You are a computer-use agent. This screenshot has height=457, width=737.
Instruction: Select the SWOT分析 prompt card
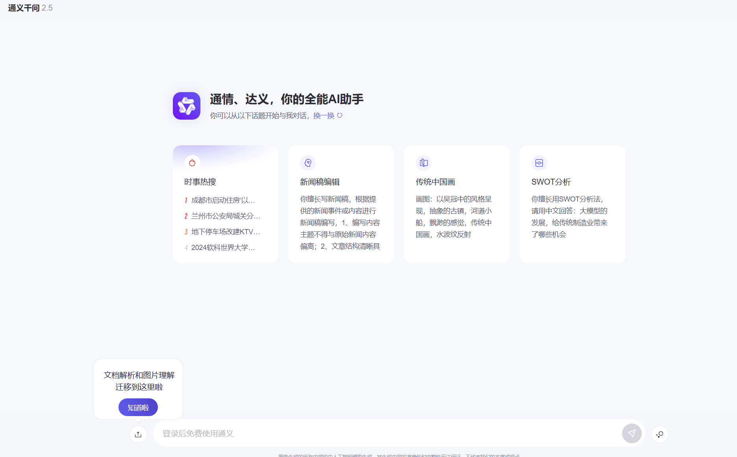pyautogui.click(x=572, y=204)
